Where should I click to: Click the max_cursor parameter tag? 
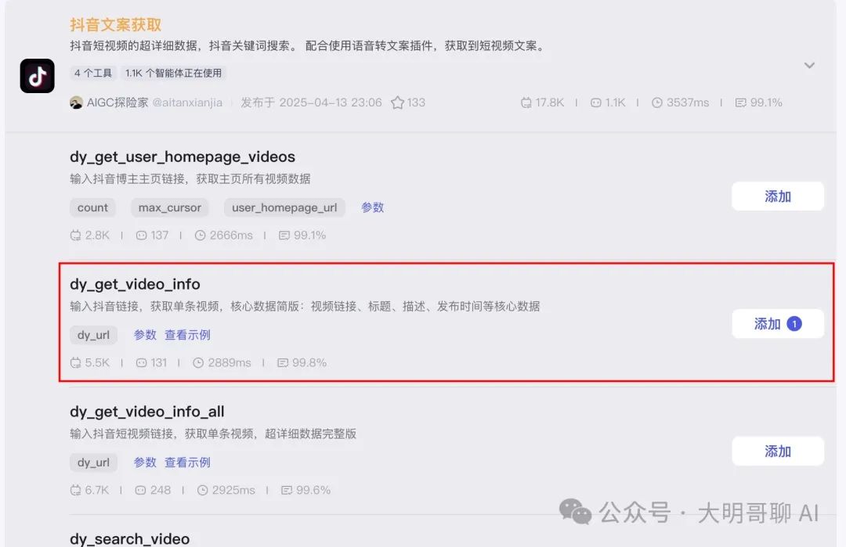169,207
